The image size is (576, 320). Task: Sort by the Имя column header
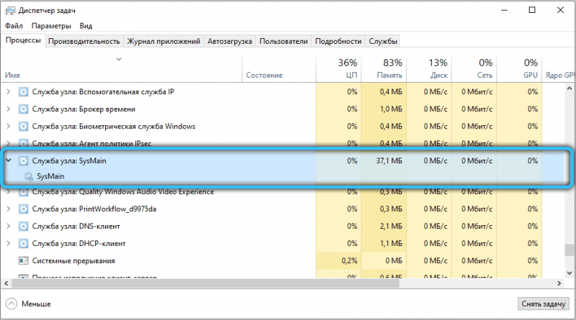121,70
